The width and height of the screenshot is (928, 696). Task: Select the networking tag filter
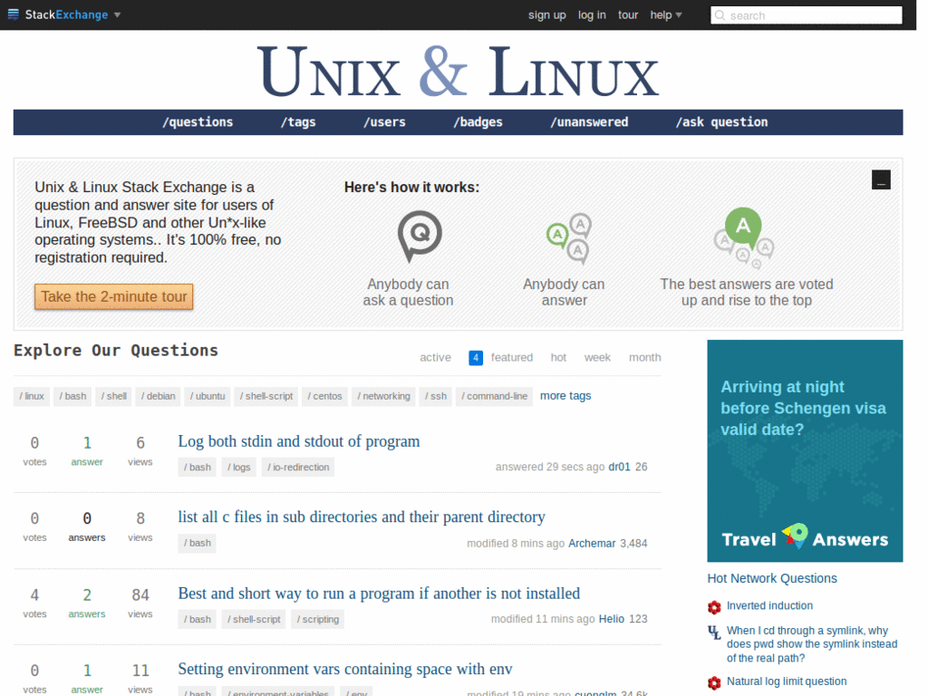tap(383, 396)
